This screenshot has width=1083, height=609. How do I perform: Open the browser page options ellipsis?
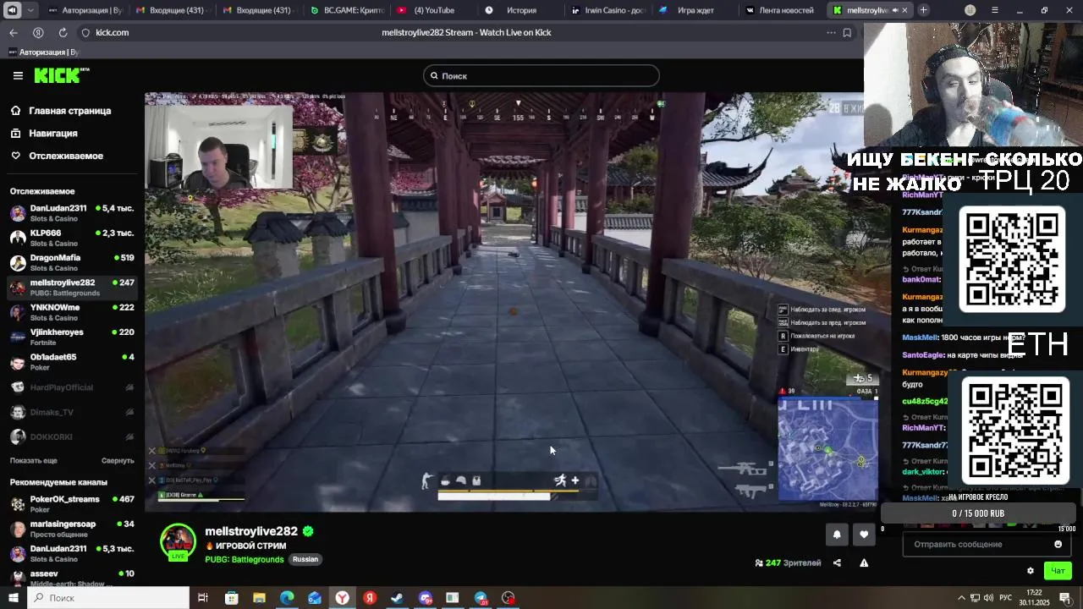coord(831,32)
